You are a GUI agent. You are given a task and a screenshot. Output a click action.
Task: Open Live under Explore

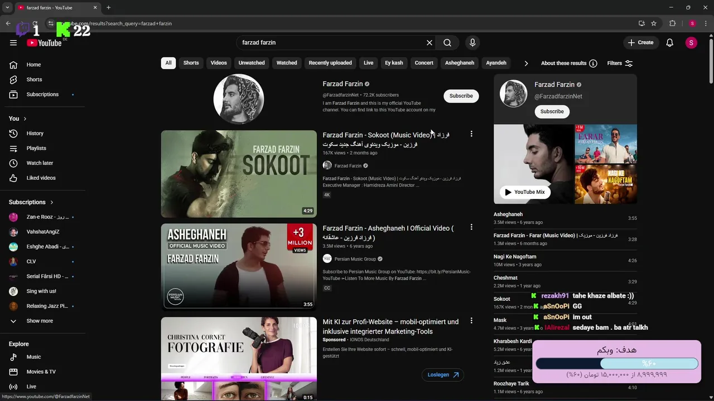point(43,387)
